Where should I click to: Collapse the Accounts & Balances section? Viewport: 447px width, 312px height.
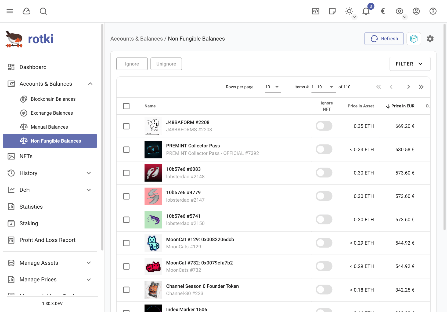(x=90, y=84)
